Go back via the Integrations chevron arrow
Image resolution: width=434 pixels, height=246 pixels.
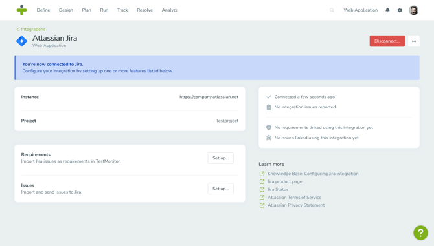coord(17,29)
